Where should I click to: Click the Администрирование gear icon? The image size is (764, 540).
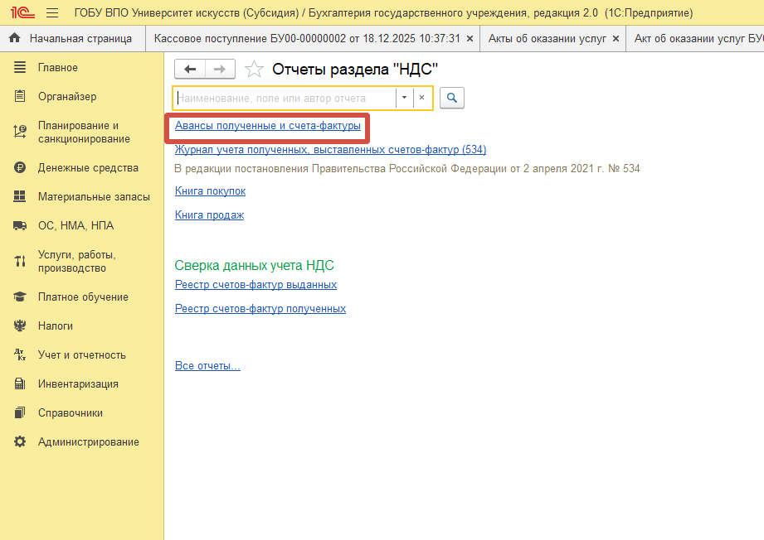19,441
